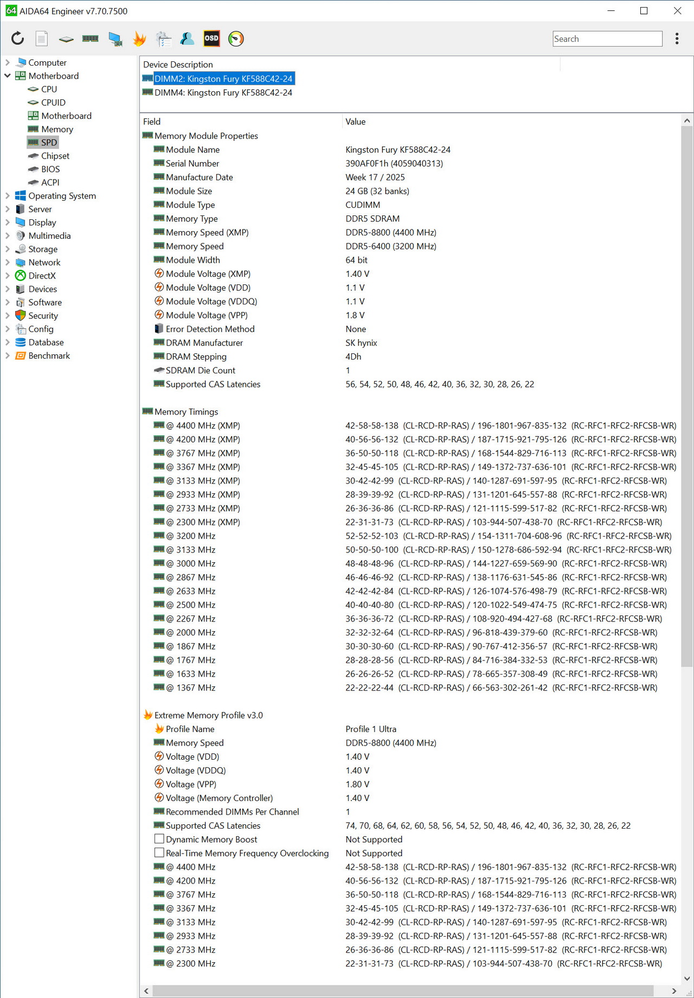Viewport: 694px width, 998px height.
Task: Expand the Computer tree node
Action: (8, 63)
